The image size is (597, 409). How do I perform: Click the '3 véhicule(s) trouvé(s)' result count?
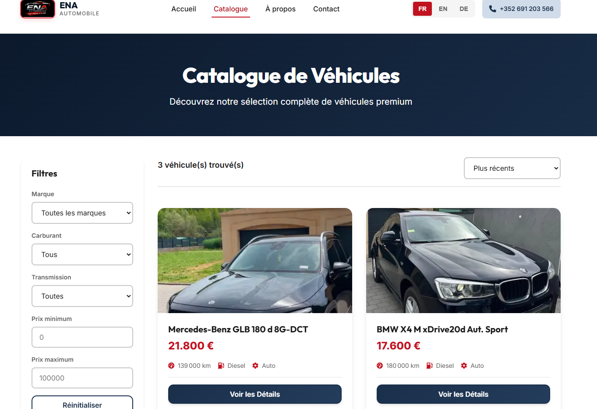201,165
